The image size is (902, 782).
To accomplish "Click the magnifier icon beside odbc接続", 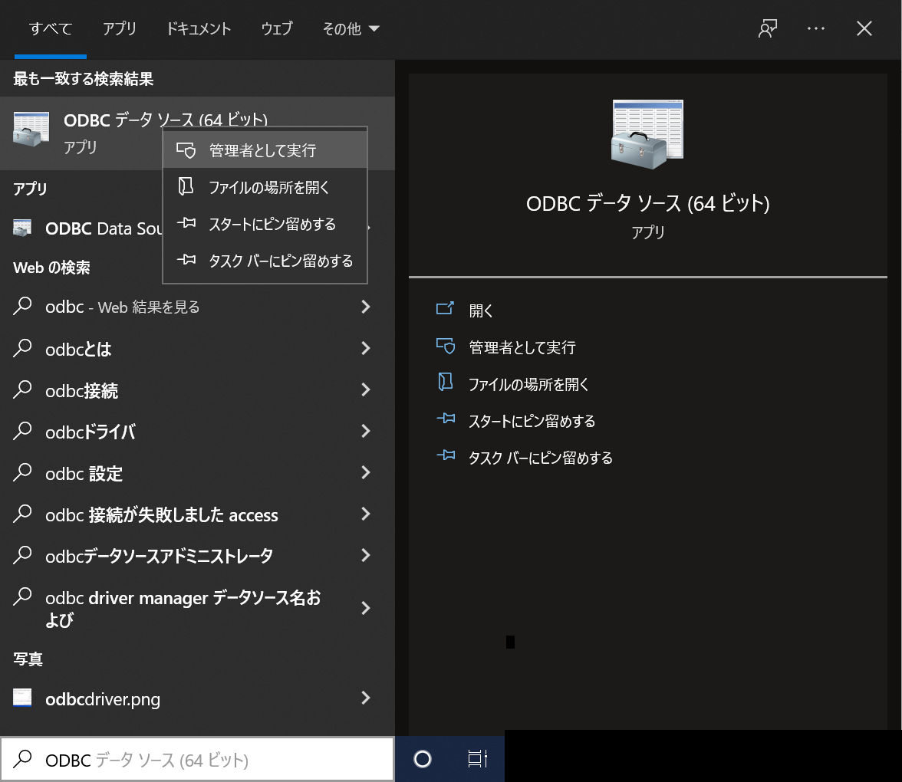I will [x=21, y=389].
